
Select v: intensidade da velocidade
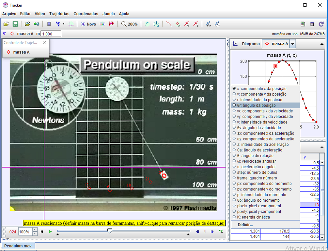click(266, 122)
